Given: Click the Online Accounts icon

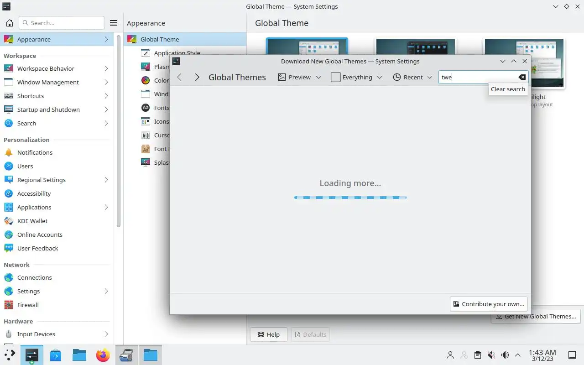Looking at the screenshot, I should pyautogui.click(x=9, y=235).
